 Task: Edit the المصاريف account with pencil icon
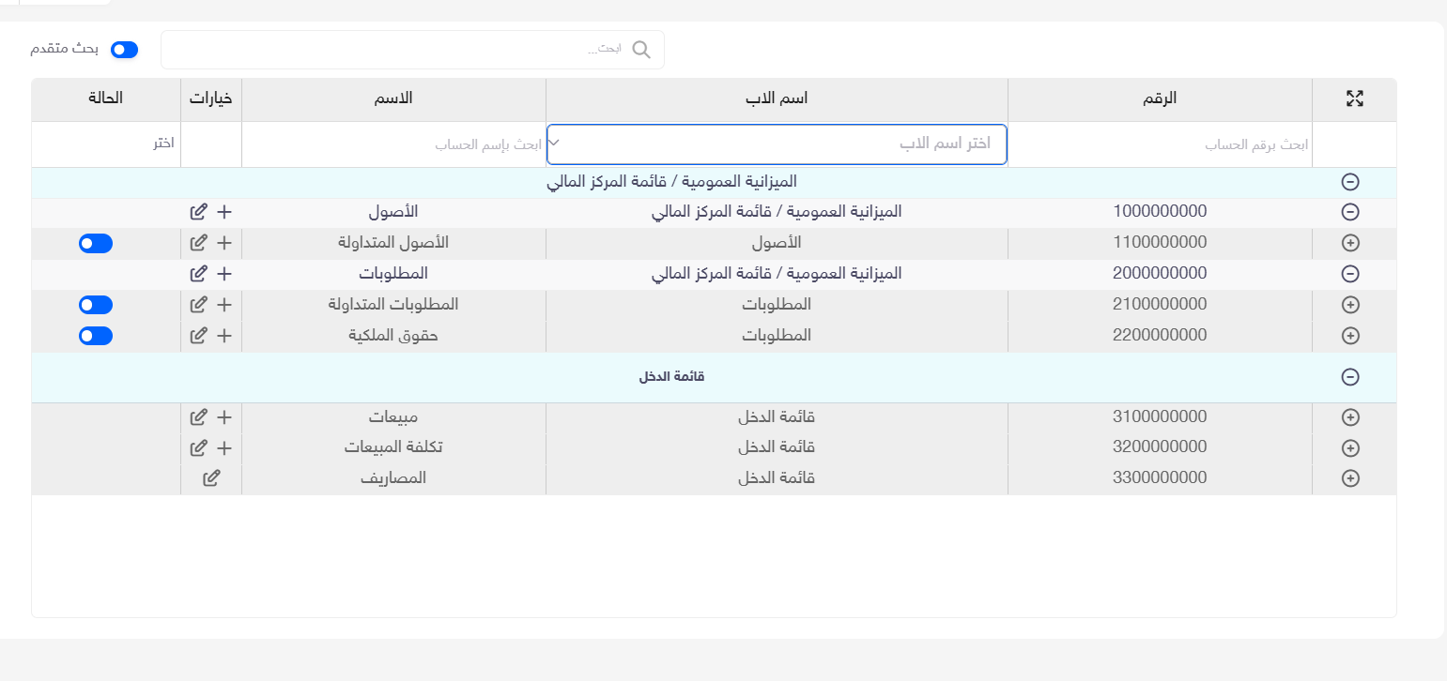(212, 478)
